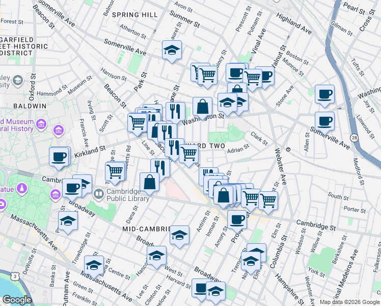
Task: Click the Cambridge Public Library icon
Action: pos(99,194)
